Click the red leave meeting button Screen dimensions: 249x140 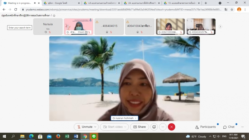point(172,127)
